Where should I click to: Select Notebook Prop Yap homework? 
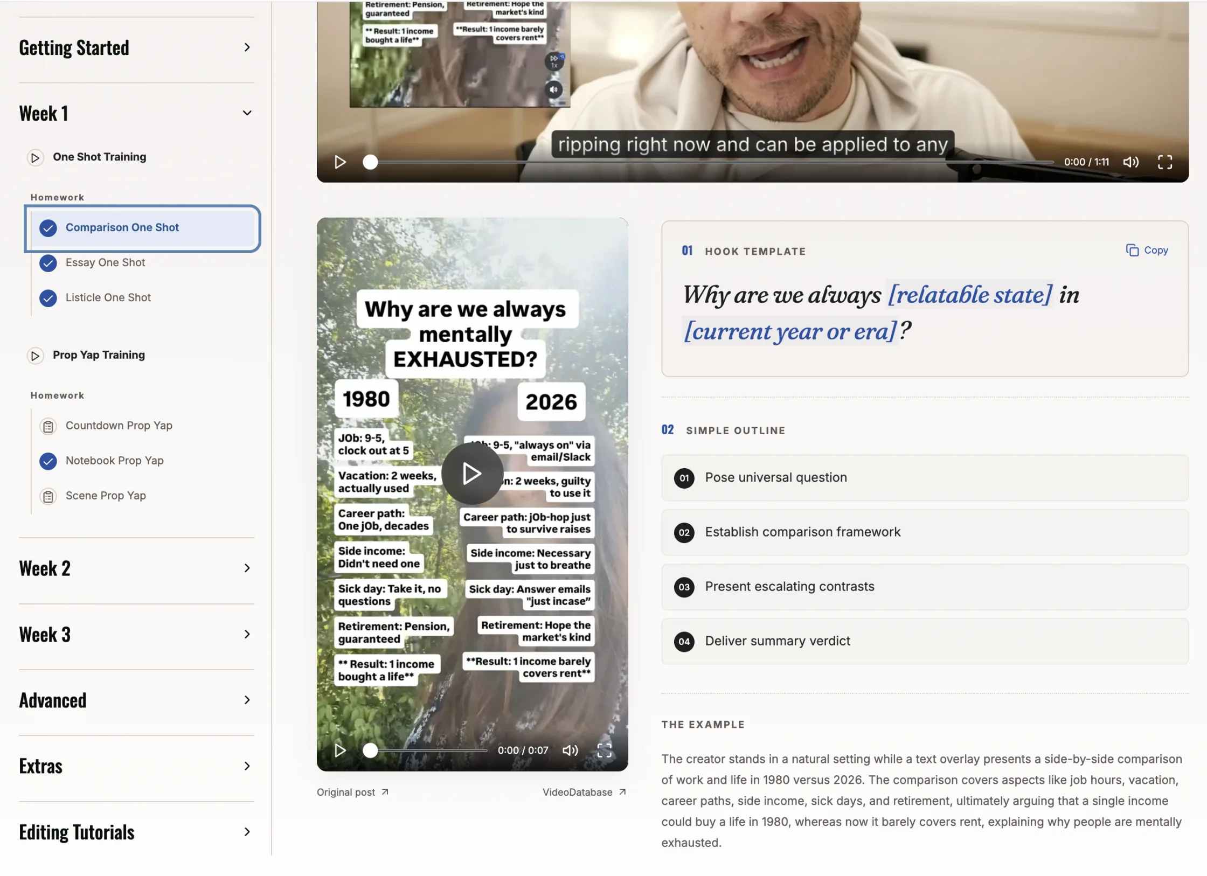pos(114,461)
